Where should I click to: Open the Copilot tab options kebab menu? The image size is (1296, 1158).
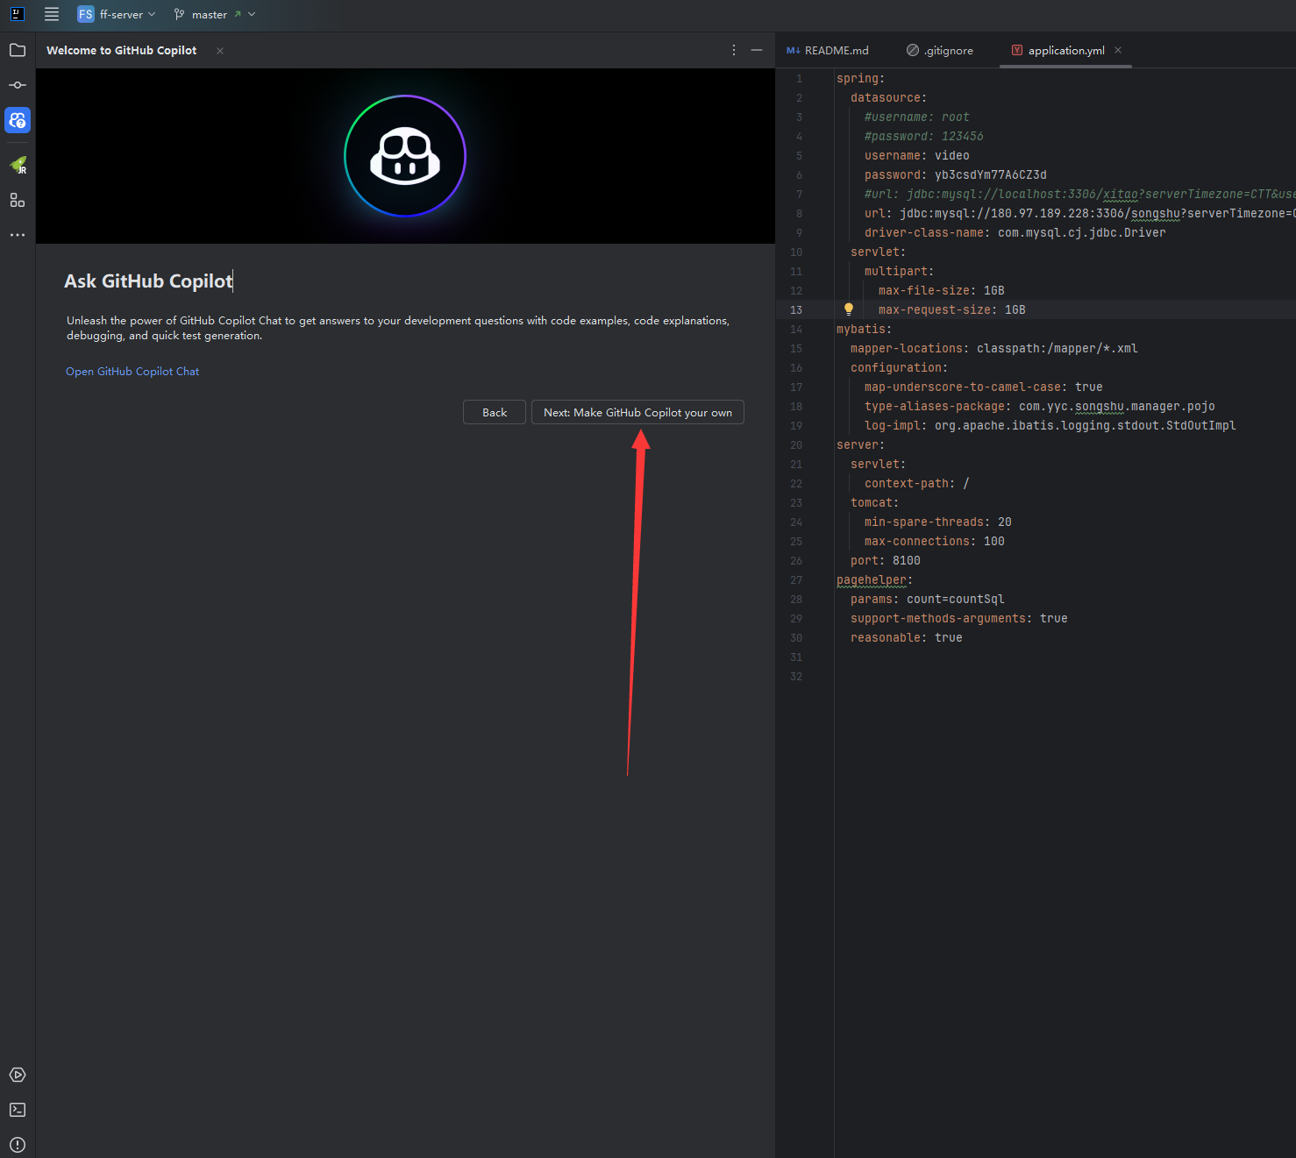point(733,50)
